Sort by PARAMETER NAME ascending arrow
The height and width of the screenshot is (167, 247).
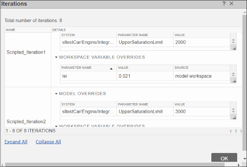(111, 69)
